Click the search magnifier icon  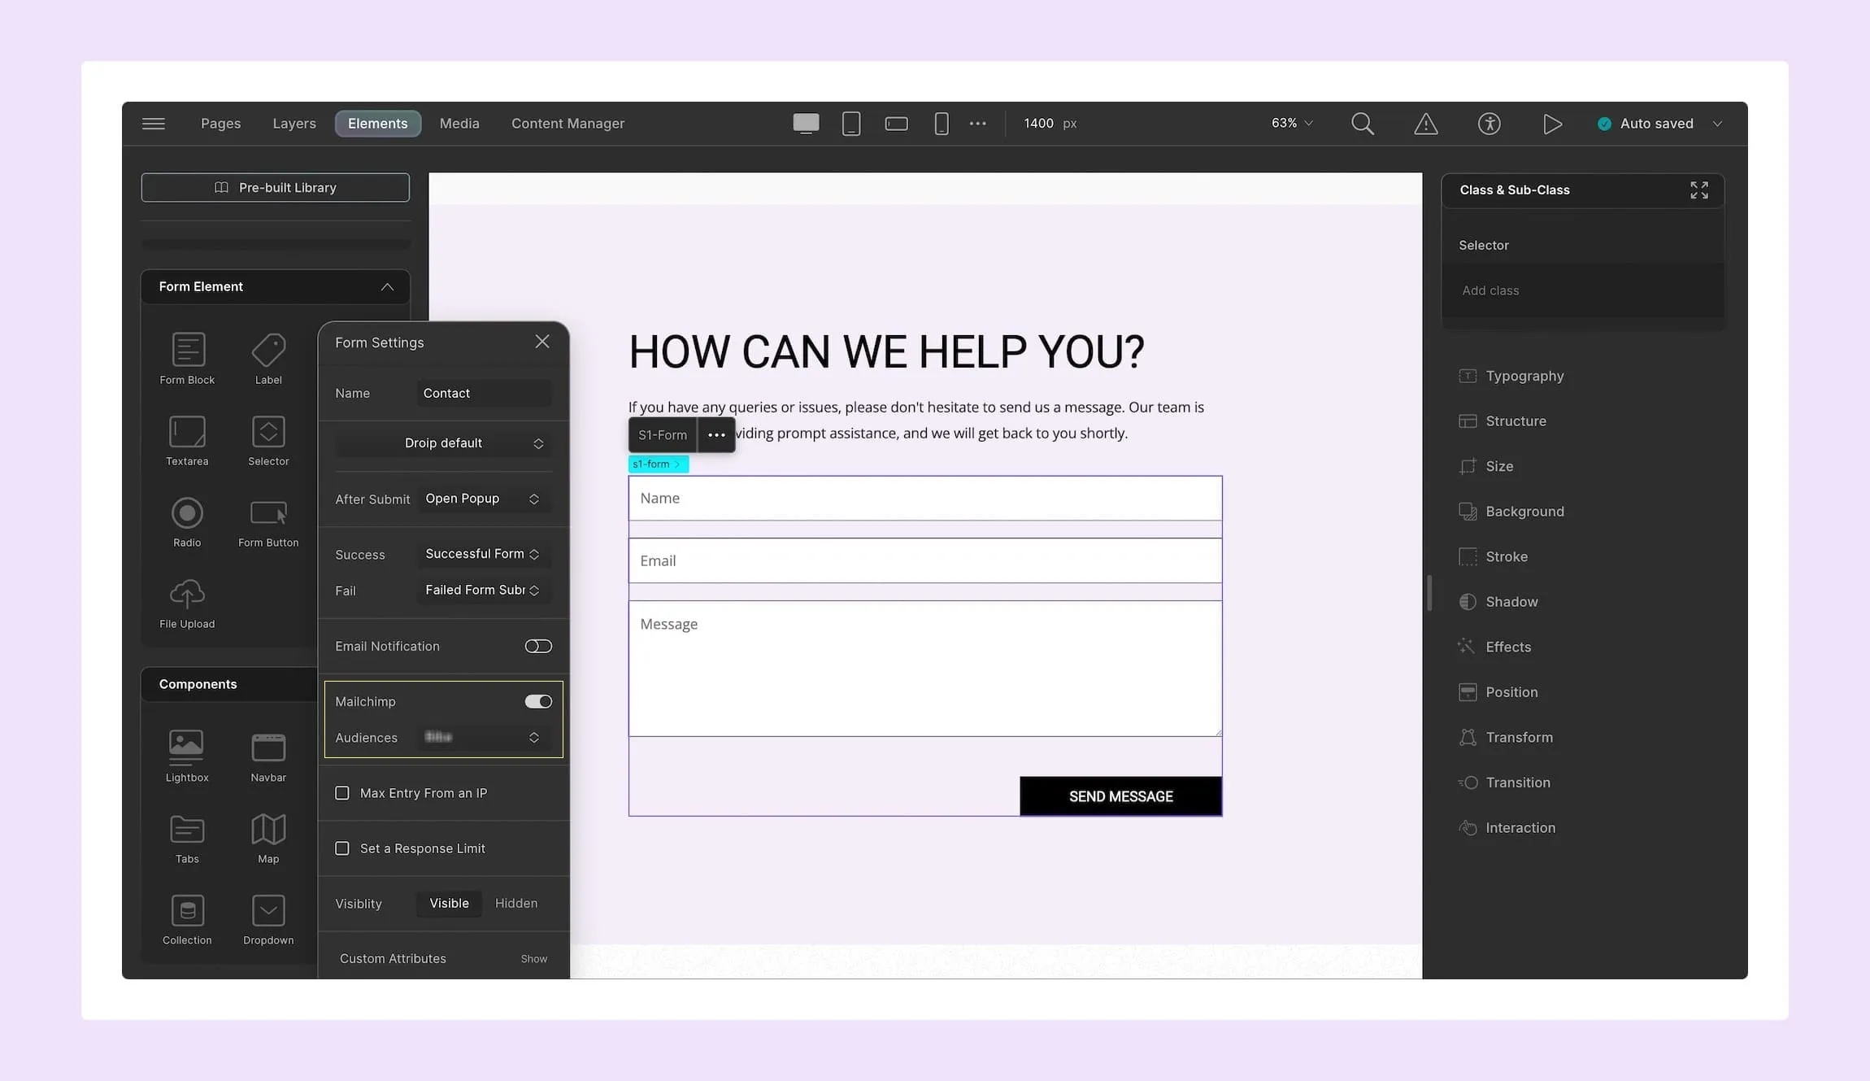[x=1363, y=124]
